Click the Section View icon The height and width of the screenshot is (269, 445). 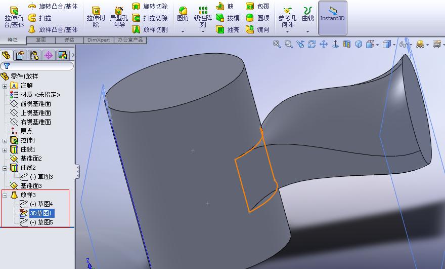pos(347,44)
